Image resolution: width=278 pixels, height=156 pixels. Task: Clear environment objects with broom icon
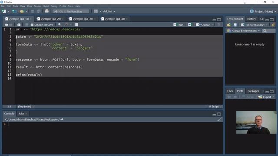click(x=273, y=25)
